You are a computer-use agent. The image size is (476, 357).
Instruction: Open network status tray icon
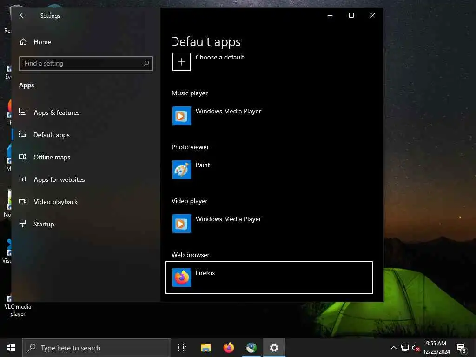pos(405,348)
